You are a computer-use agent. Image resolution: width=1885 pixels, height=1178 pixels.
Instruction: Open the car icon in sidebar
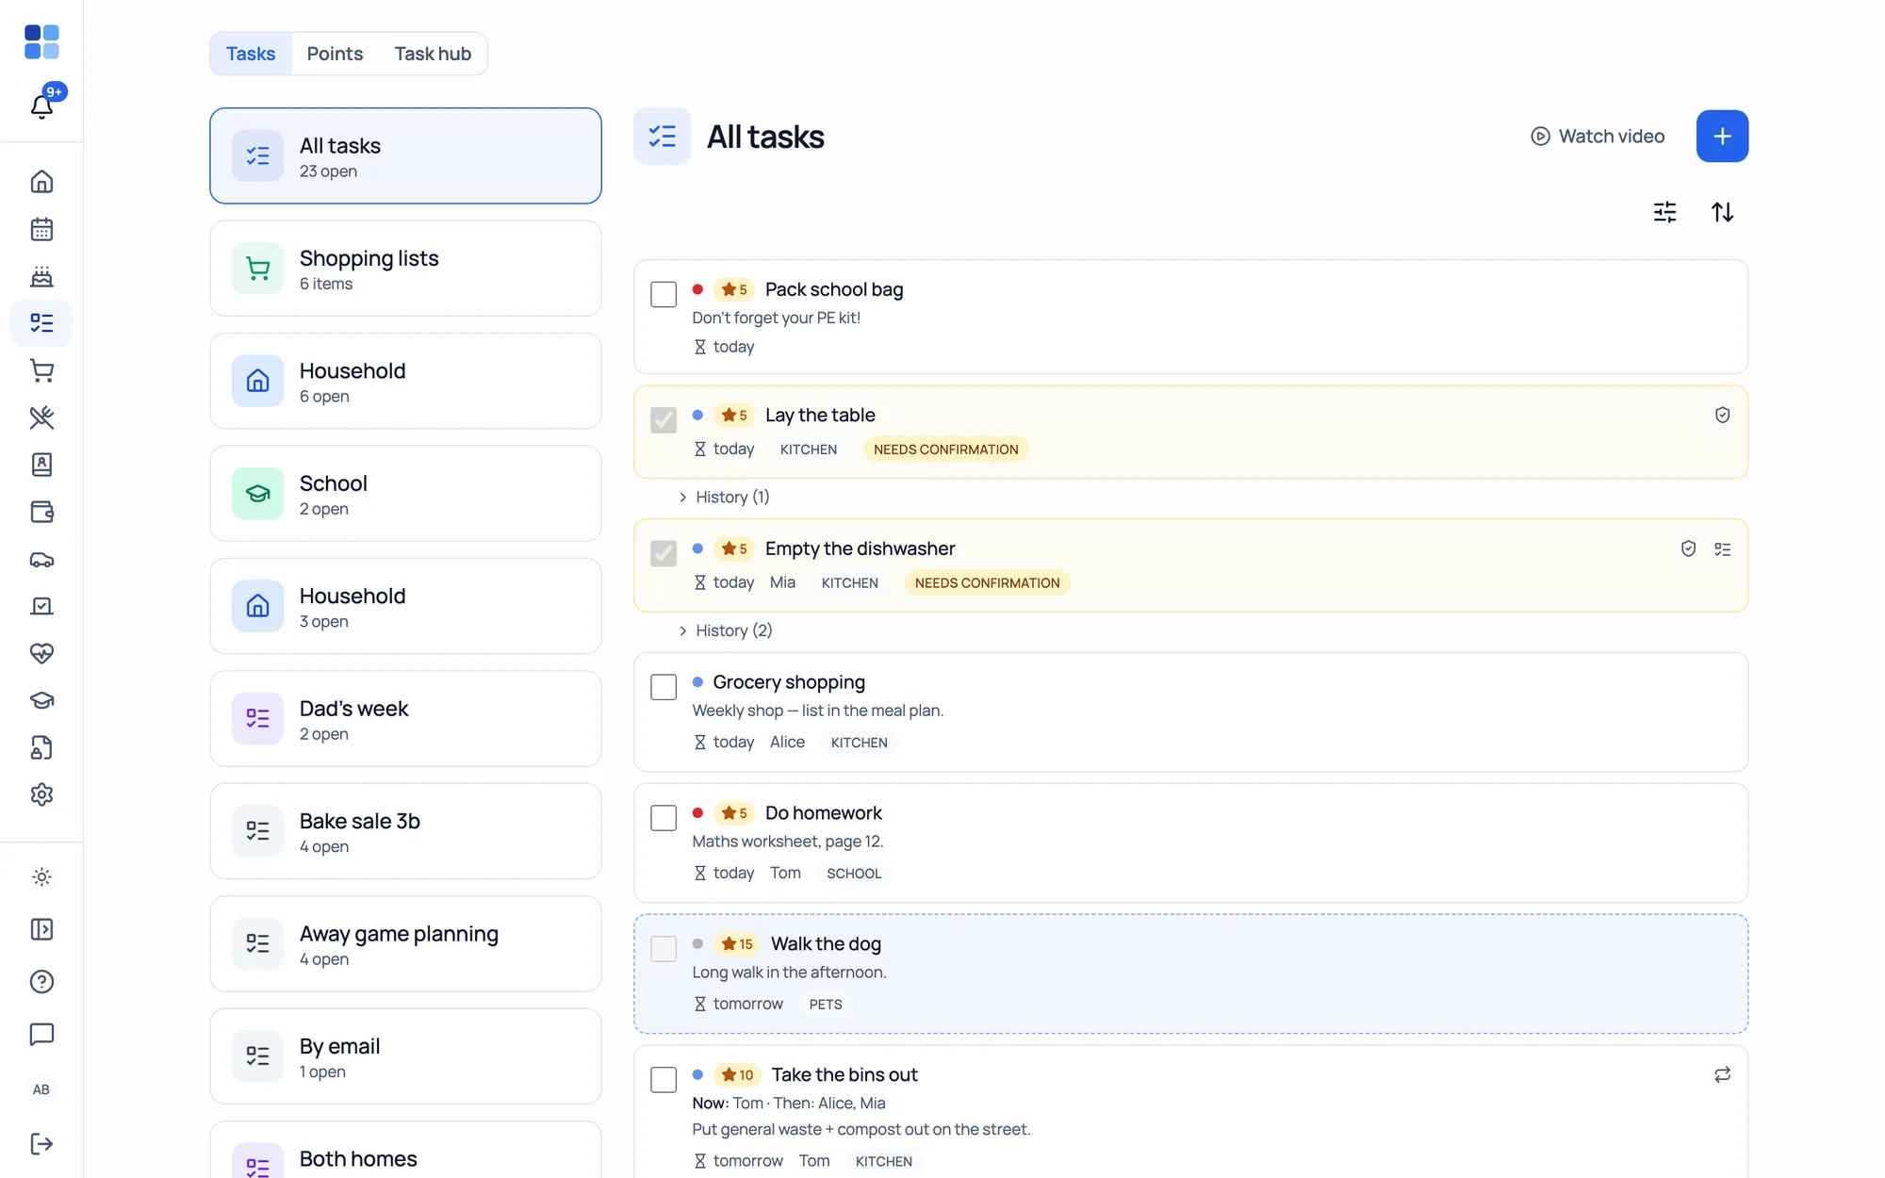click(41, 559)
